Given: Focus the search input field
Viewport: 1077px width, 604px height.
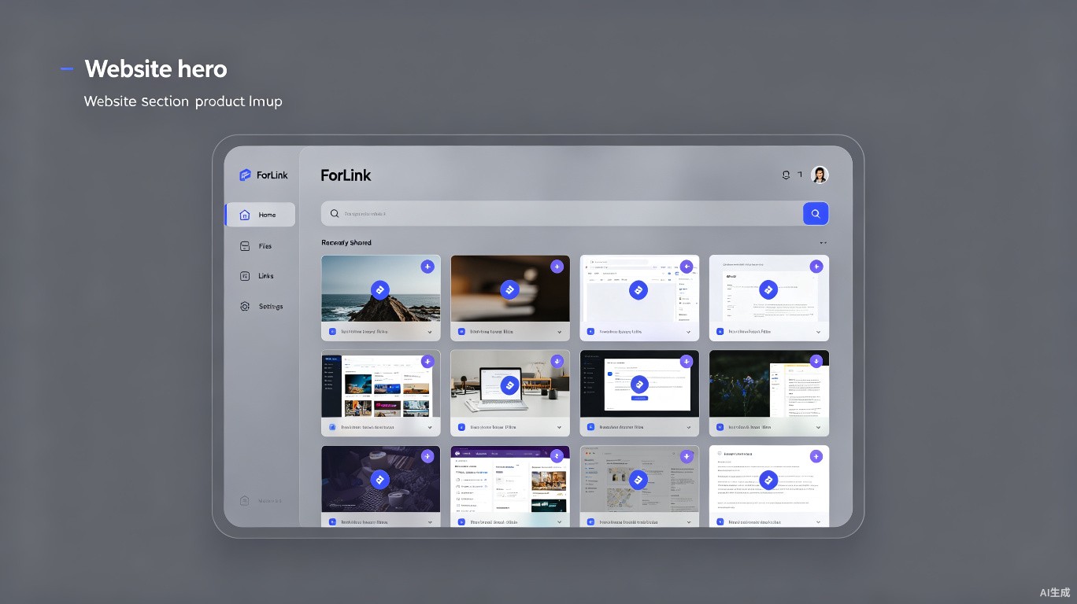Looking at the screenshot, I should point(561,213).
